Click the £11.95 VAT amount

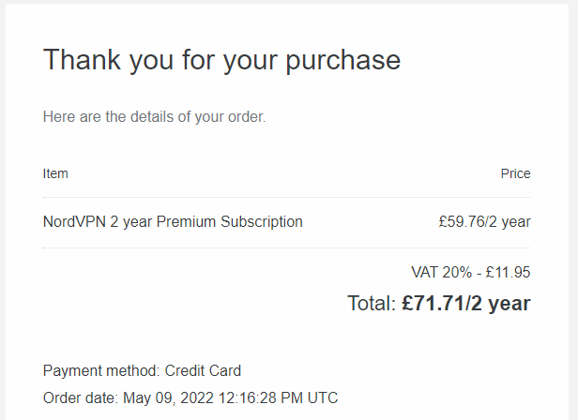[508, 272]
